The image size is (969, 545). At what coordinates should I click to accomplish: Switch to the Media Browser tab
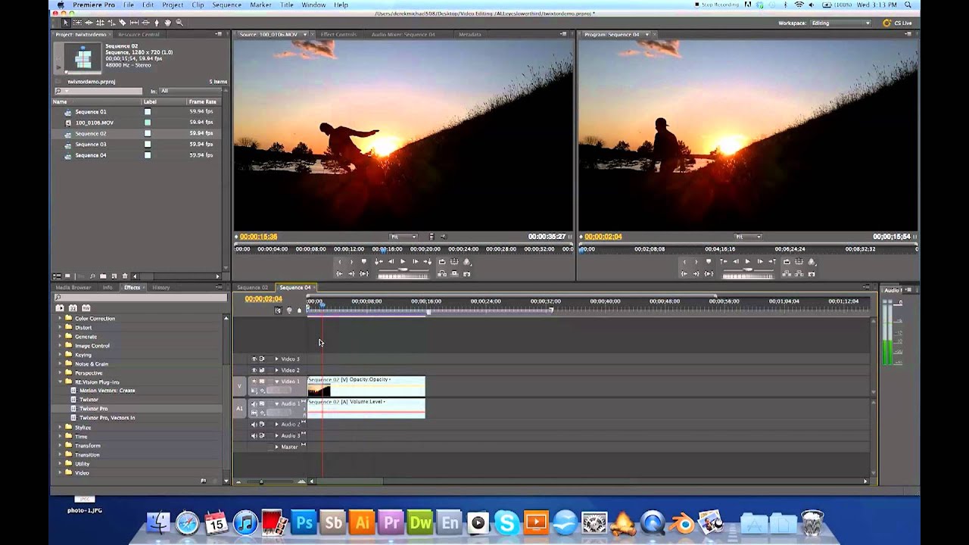pyautogui.click(x=73, y=288)
